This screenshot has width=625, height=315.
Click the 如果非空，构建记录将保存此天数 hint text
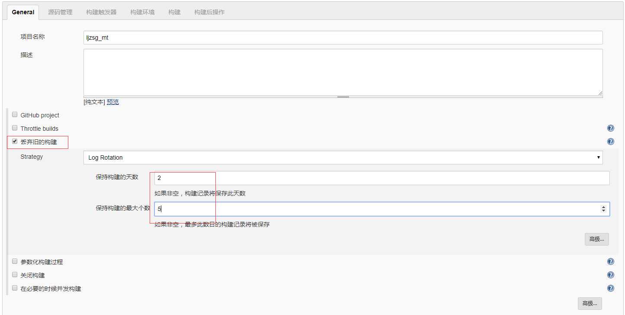tap(200, 193)
